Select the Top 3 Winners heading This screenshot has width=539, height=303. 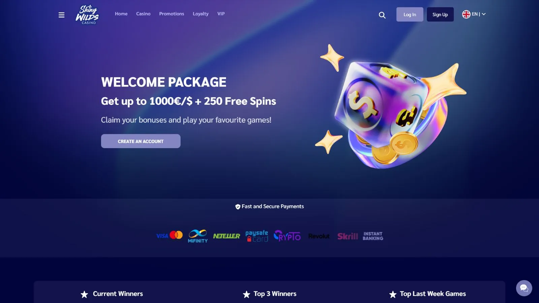click(x=275, y=294)
